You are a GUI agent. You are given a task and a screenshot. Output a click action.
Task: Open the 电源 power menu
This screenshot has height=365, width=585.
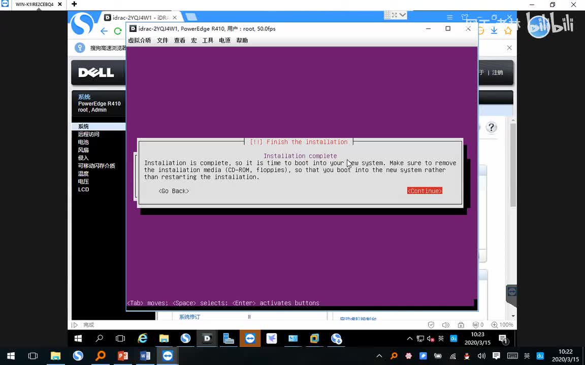pos(224,40)
